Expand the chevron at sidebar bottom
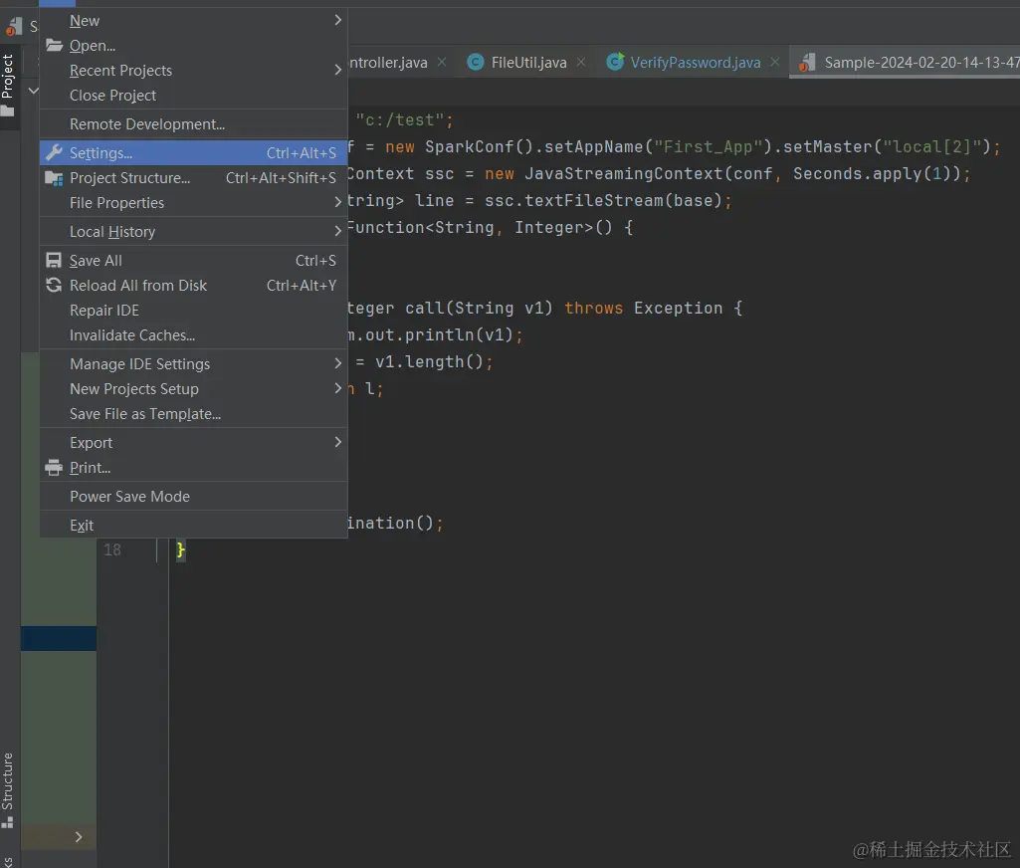Viewport: 1020px width, 868px height. click(78, 837)
